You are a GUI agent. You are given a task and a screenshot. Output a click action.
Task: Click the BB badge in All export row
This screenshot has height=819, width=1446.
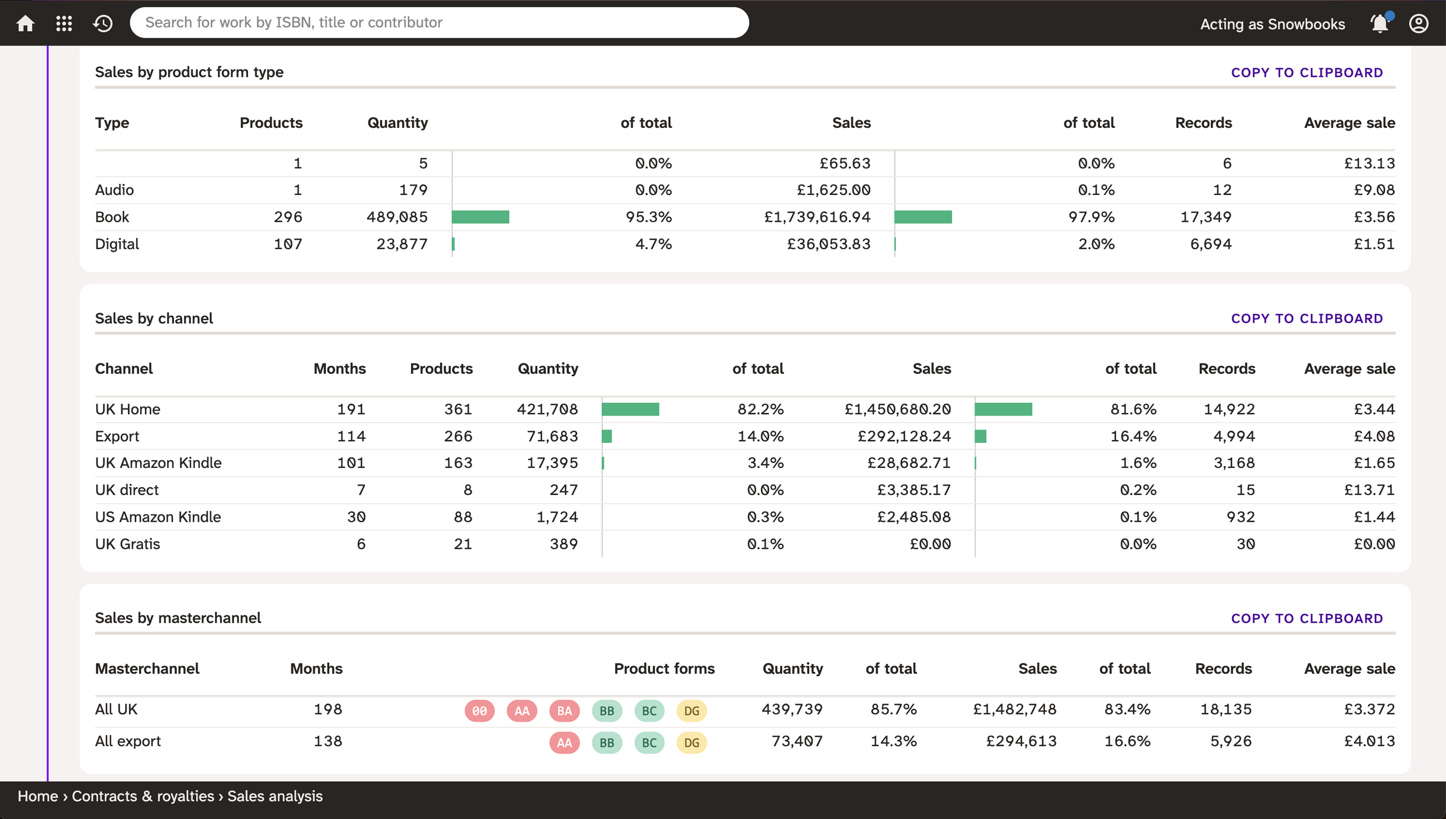point(606,742)
